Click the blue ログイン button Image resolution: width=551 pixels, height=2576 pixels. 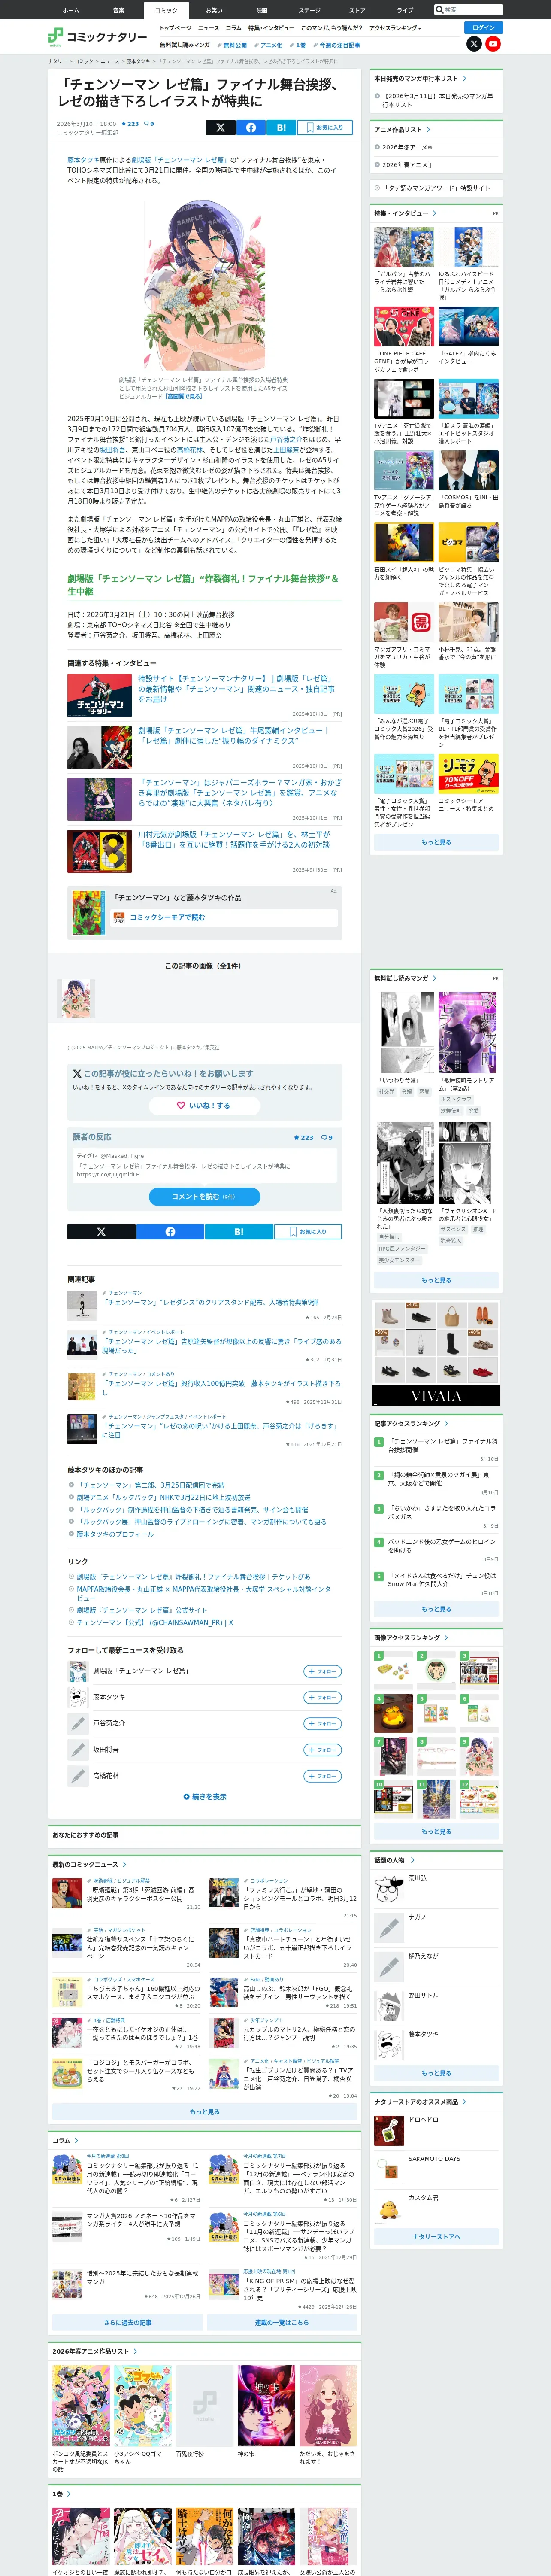483,27
